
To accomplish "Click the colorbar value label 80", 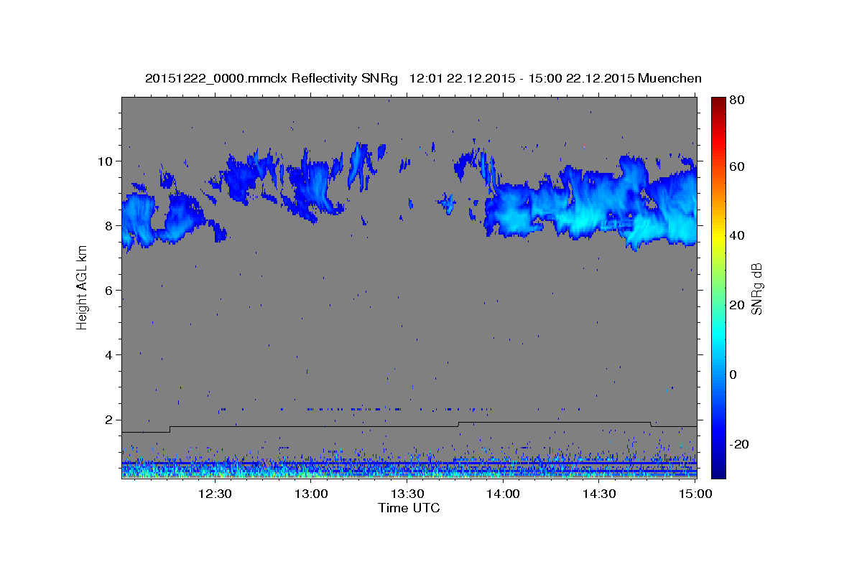I will [x=736, y=100].
